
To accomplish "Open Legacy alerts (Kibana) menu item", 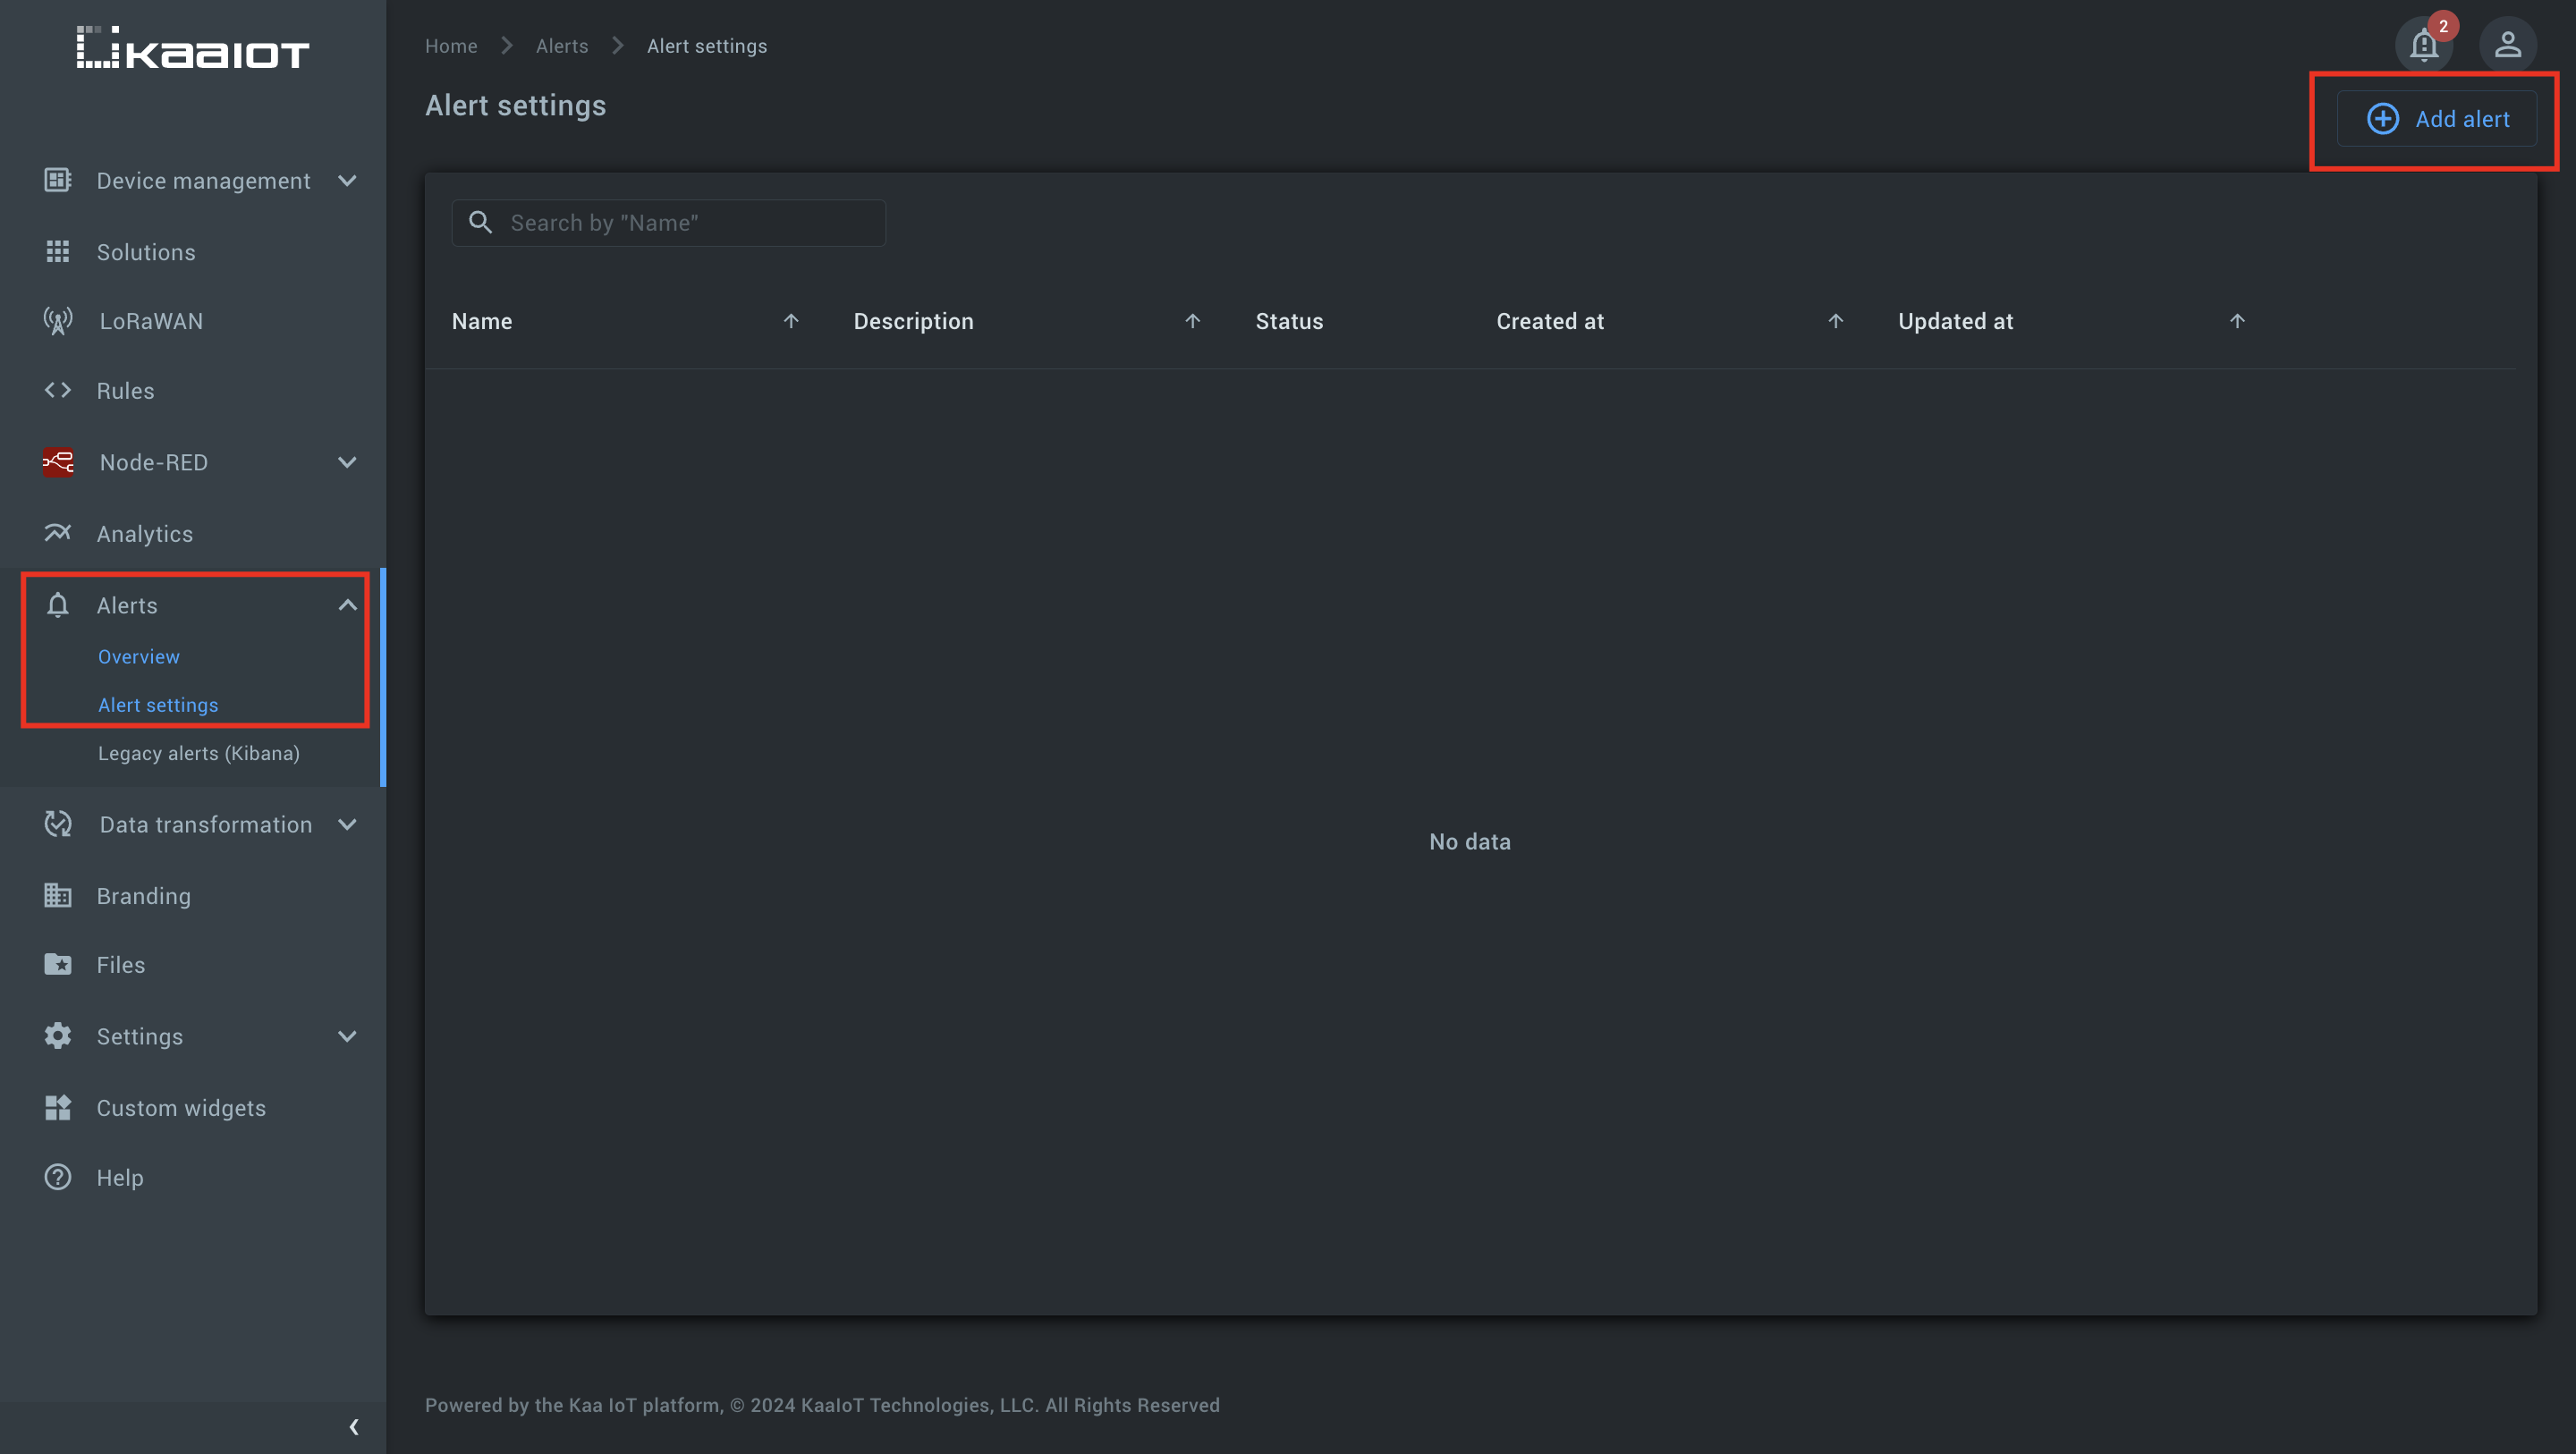I will coord(199,753).
